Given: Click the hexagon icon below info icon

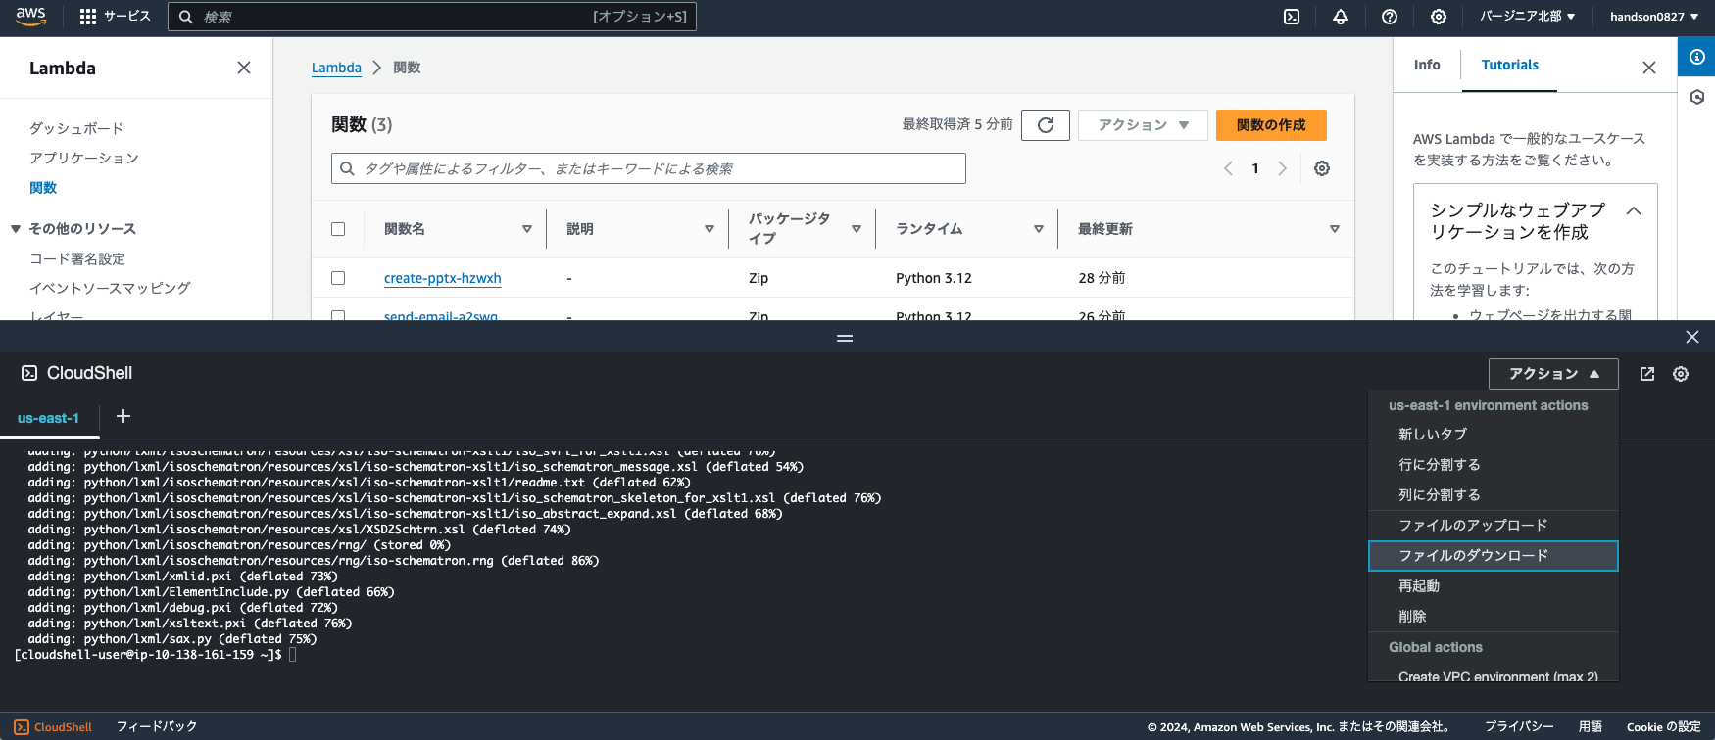Looking at the screenshot, I should point(1697,97).
